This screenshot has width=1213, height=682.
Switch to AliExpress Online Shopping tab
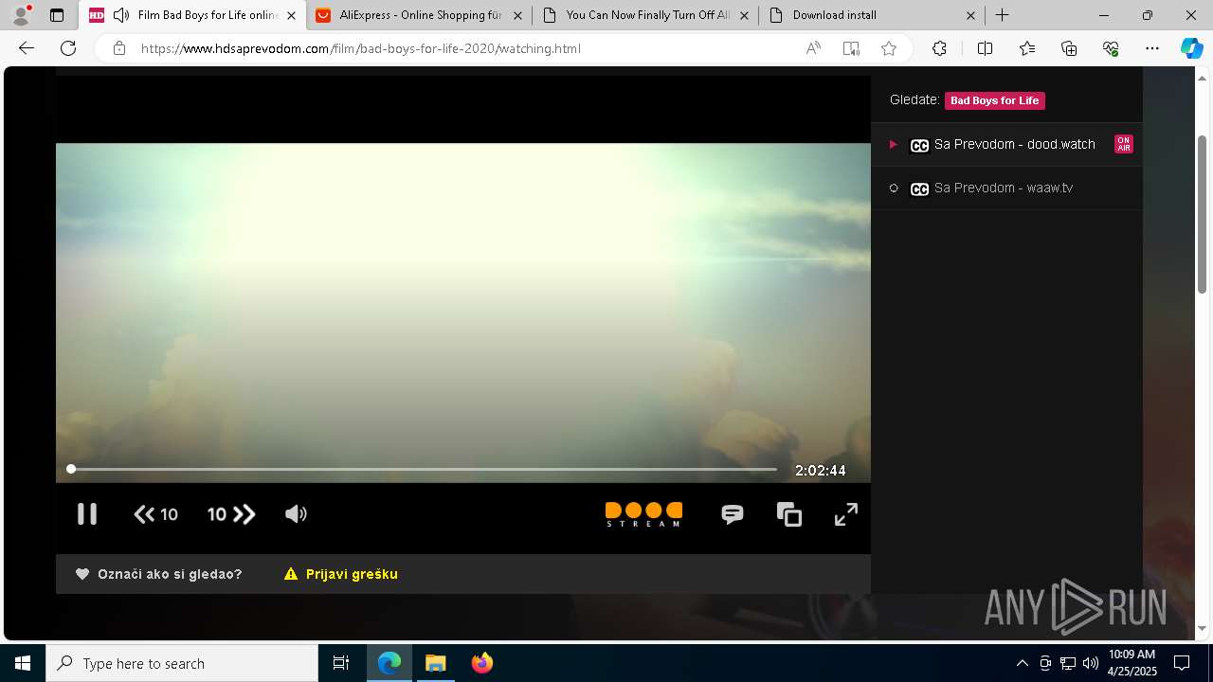click(419, 15)
